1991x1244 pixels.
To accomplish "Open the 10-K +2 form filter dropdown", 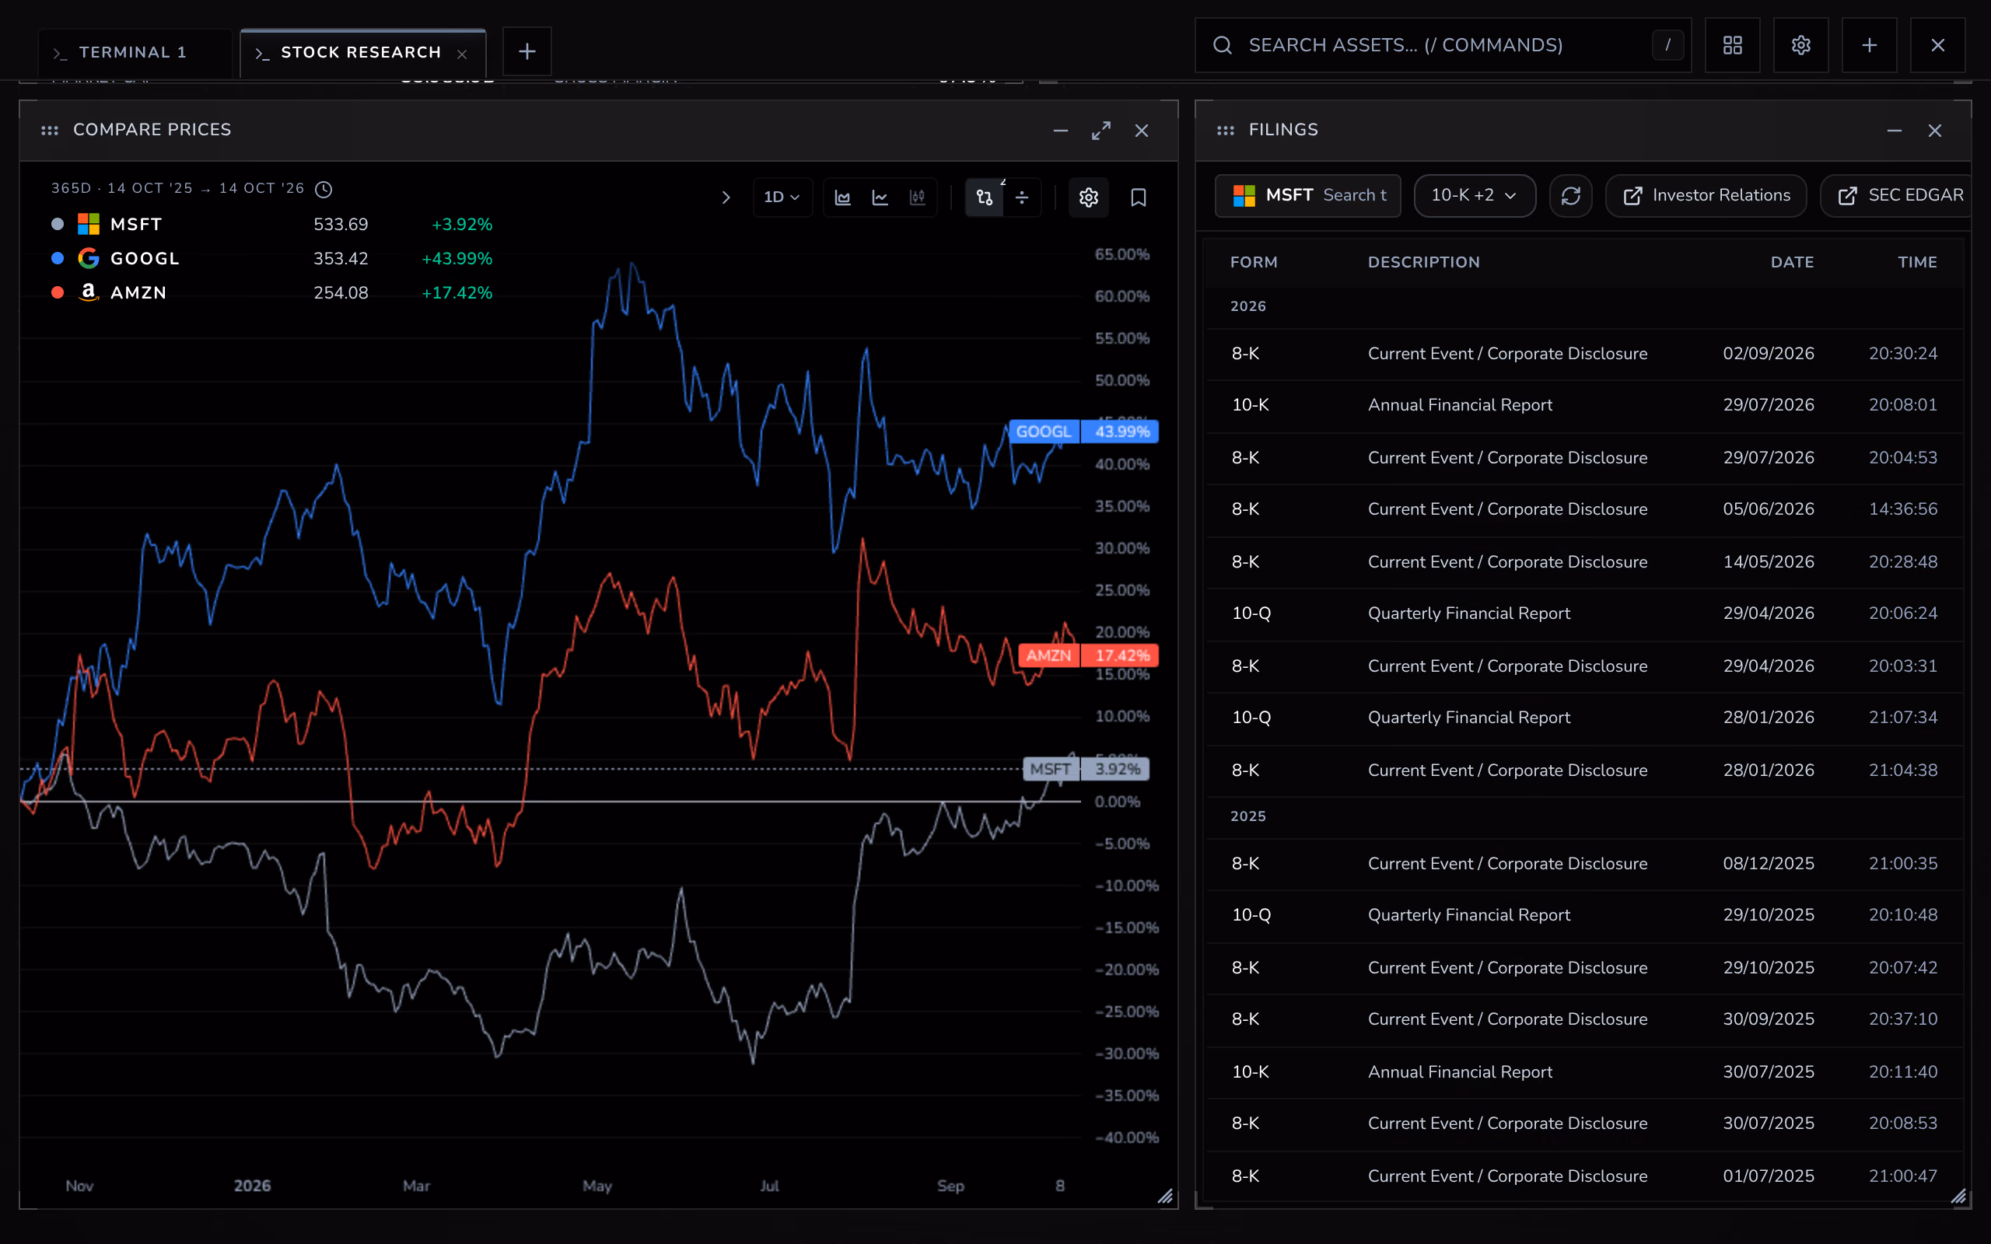I will tap(1475, 196).
